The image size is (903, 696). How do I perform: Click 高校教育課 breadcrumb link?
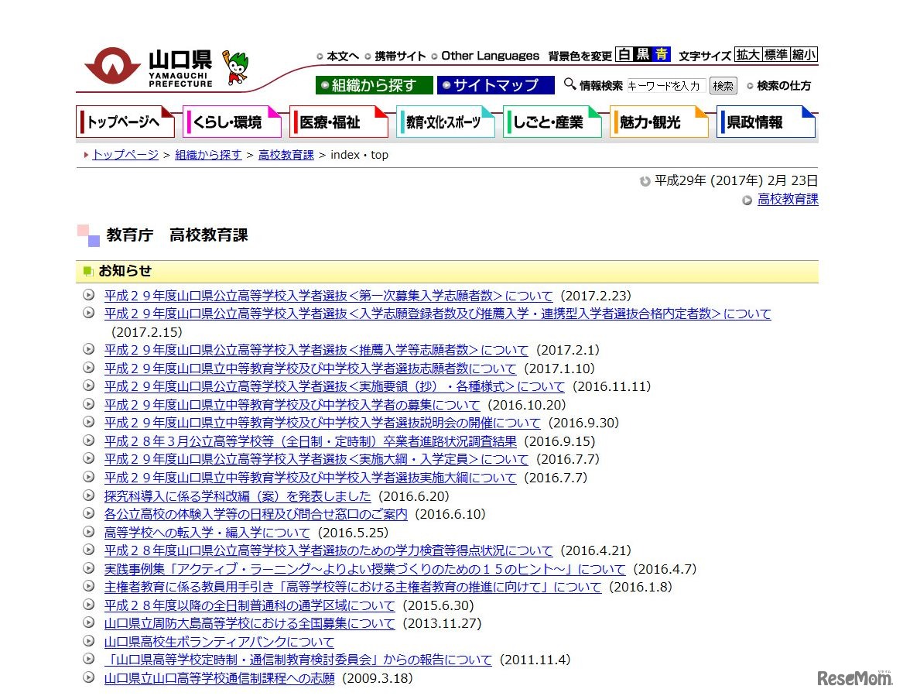point(286,154)
